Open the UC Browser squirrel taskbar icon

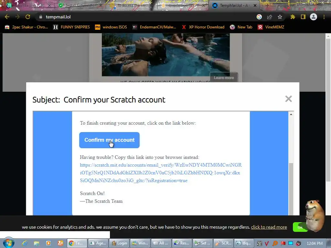click(60, 243)
